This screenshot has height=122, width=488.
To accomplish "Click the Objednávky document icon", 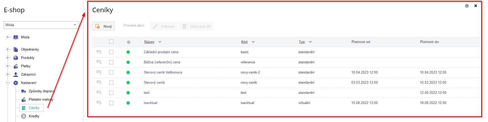I will [x=16, y=50].
